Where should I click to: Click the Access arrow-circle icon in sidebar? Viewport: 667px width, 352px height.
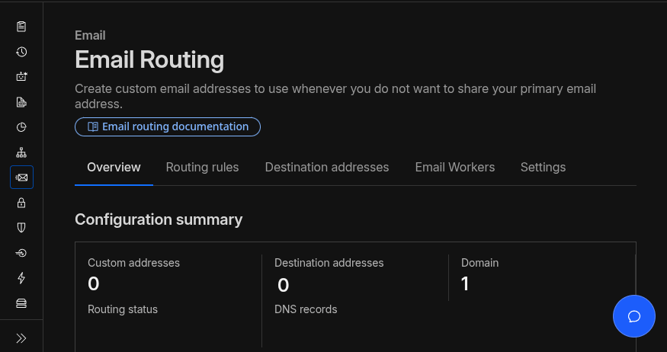21,253
